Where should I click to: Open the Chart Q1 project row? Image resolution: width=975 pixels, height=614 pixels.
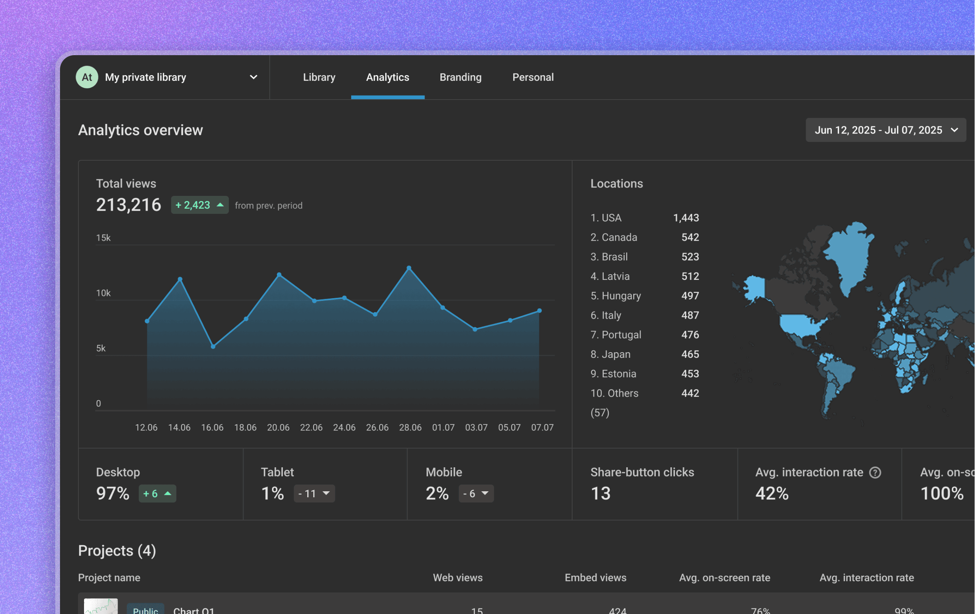tap(526, 604)
